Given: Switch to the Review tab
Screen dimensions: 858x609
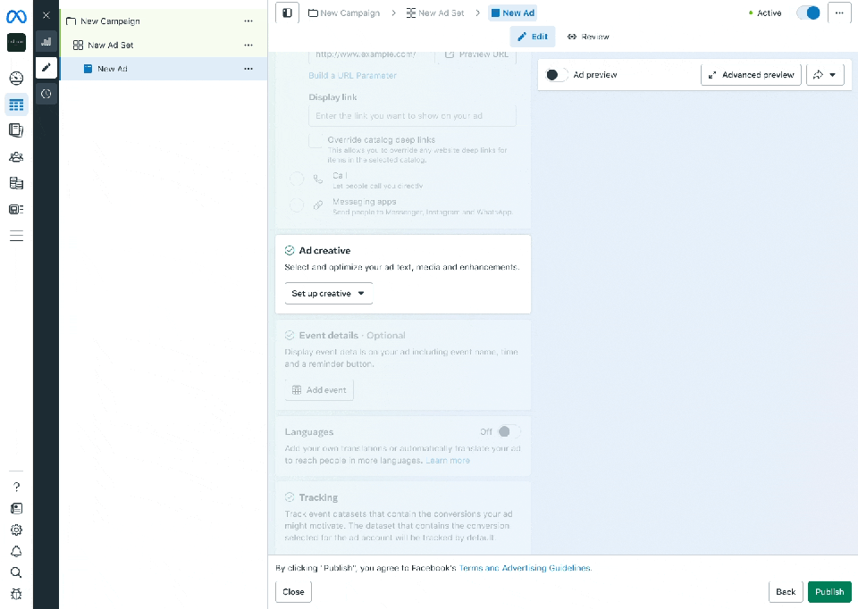Looking at the screenshot, I should [x=588, y=37].
